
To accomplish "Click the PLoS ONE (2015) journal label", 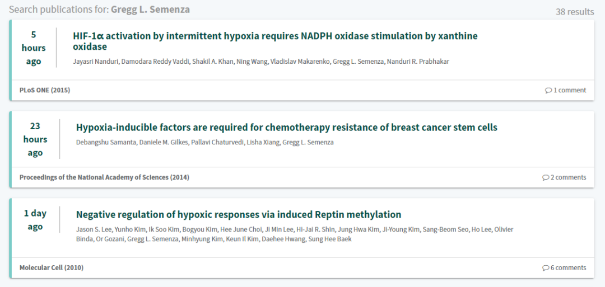I will pyautogui.click(x=45, y=90).
